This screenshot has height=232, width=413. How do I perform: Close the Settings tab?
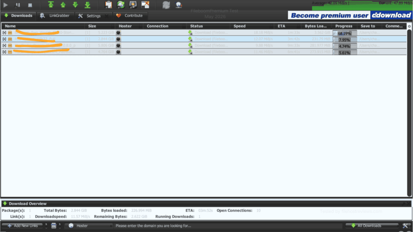[106, 16]
